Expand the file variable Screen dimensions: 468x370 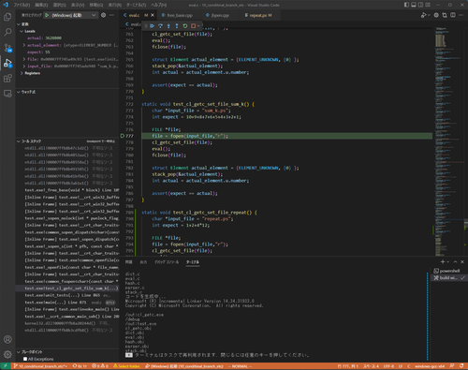[24, 59]
